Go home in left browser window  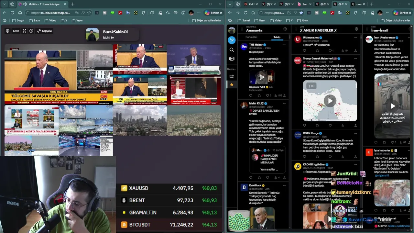[x=20, y=13]
